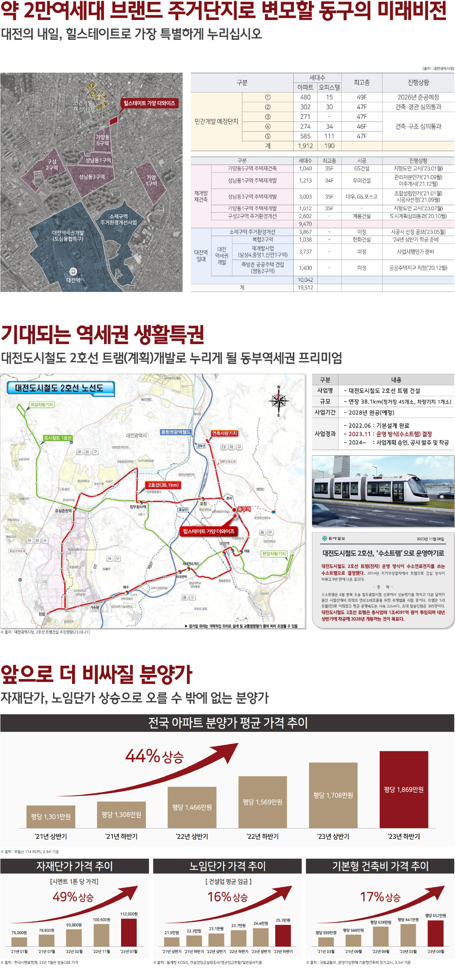Image resolution: width=455 pixels, height=980 pixels.
Task: Click the 49% 상승 cement price label
Action: coord(73,897)
